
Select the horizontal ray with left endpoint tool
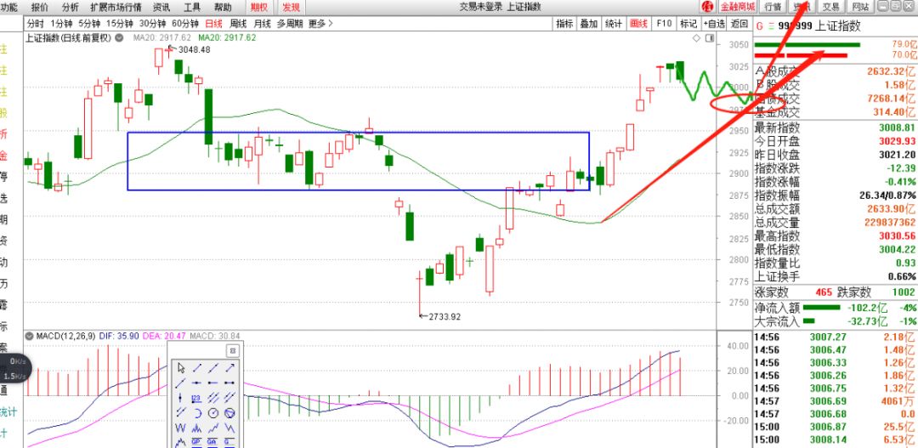[213, 383]
